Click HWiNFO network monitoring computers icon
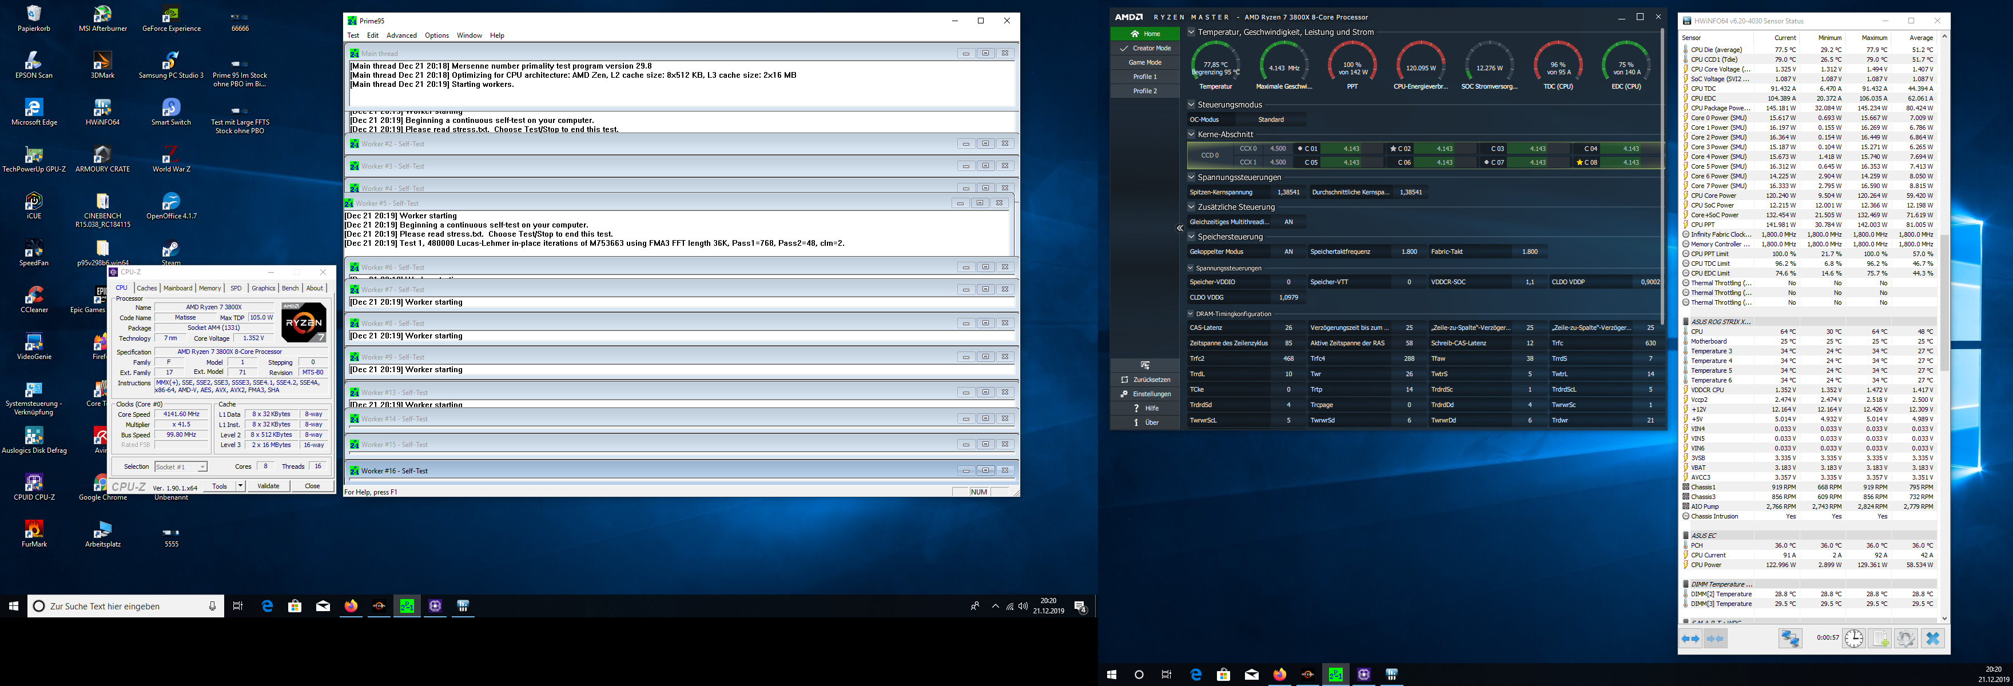 (1791, 639)
